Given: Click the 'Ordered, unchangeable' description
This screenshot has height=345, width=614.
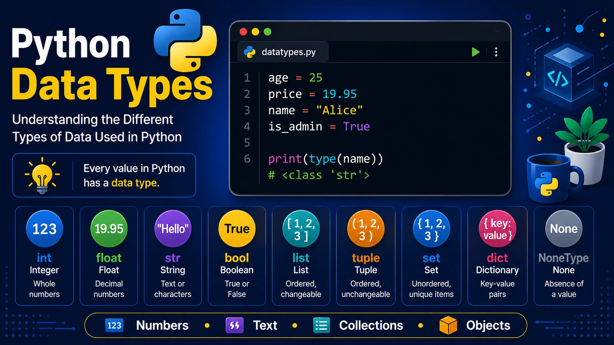Looking at the screenshot, I should (366, 289).
